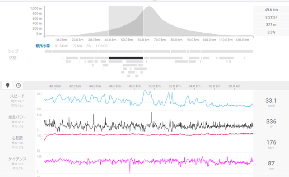Screen dimensions: 289x177
Task: Click the 87 rpm cadence value
Action: (271, 163)
